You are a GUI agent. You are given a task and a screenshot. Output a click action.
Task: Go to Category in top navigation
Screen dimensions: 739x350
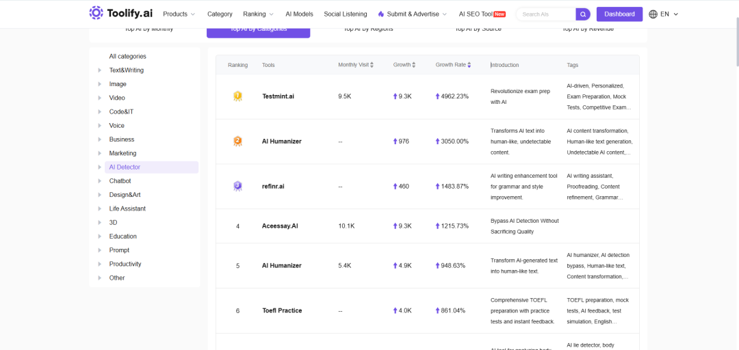220,14
